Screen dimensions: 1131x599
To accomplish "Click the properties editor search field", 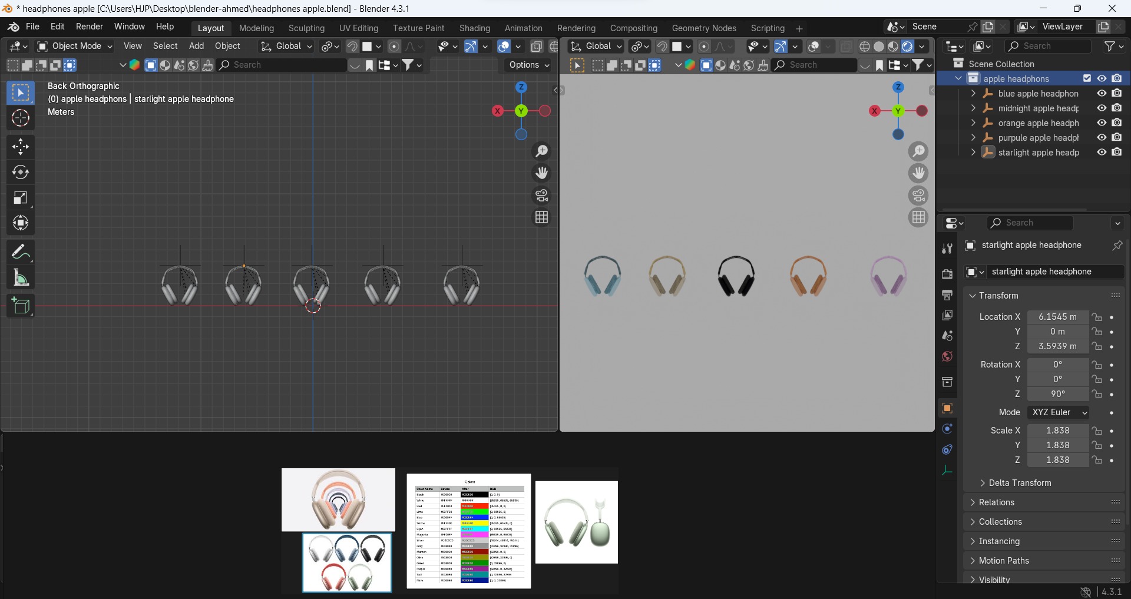I will click(x=1031, y=223).
